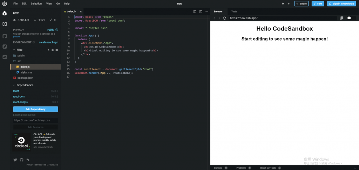Screen dimensions: 359x170
Task: Open the Selection menu
Action: point(36,3)
